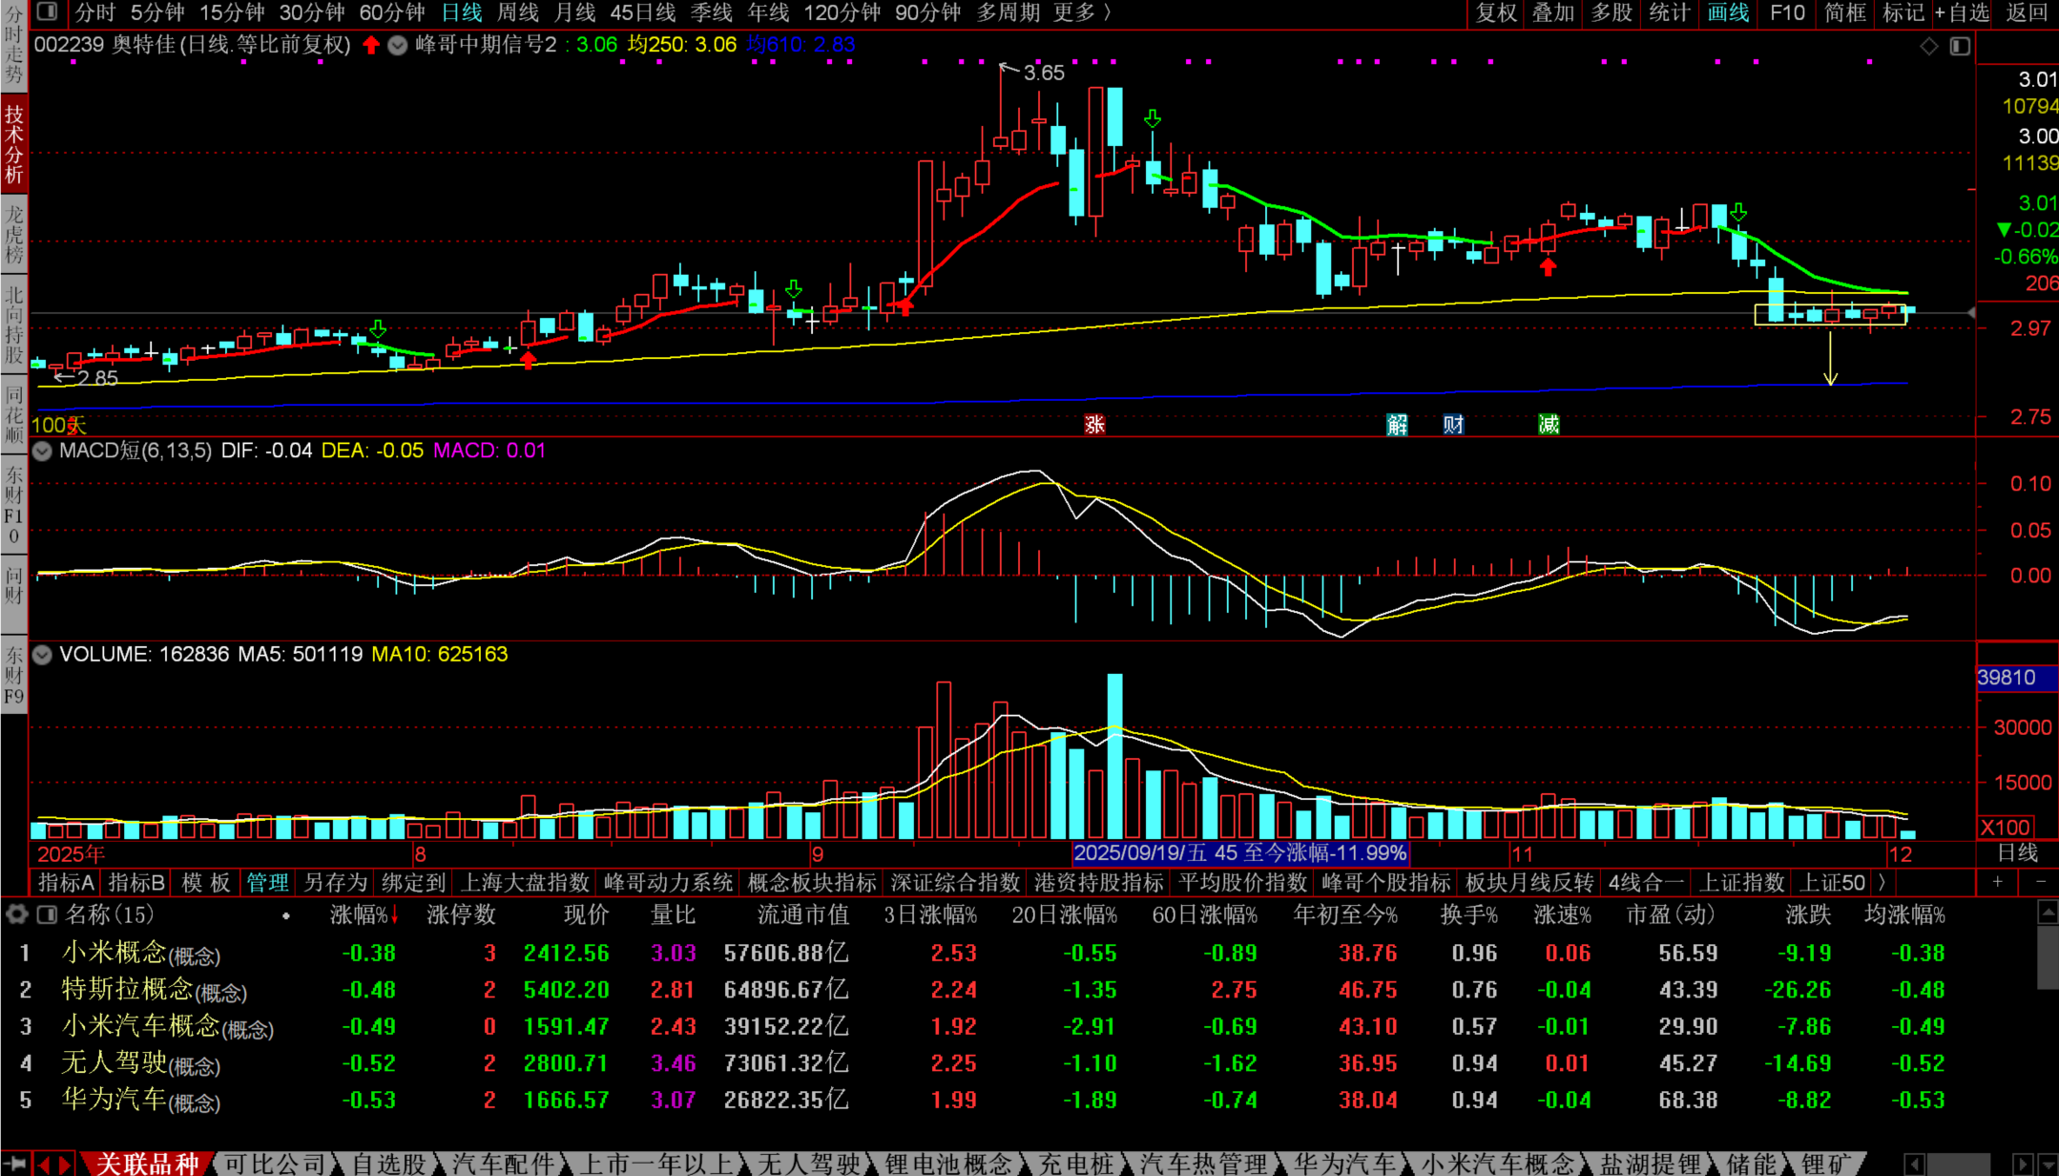The height and width of the screenshot is (1176, 2059).
Task: Click the 解 event marker below chart
Action: tap(1397, 425)
